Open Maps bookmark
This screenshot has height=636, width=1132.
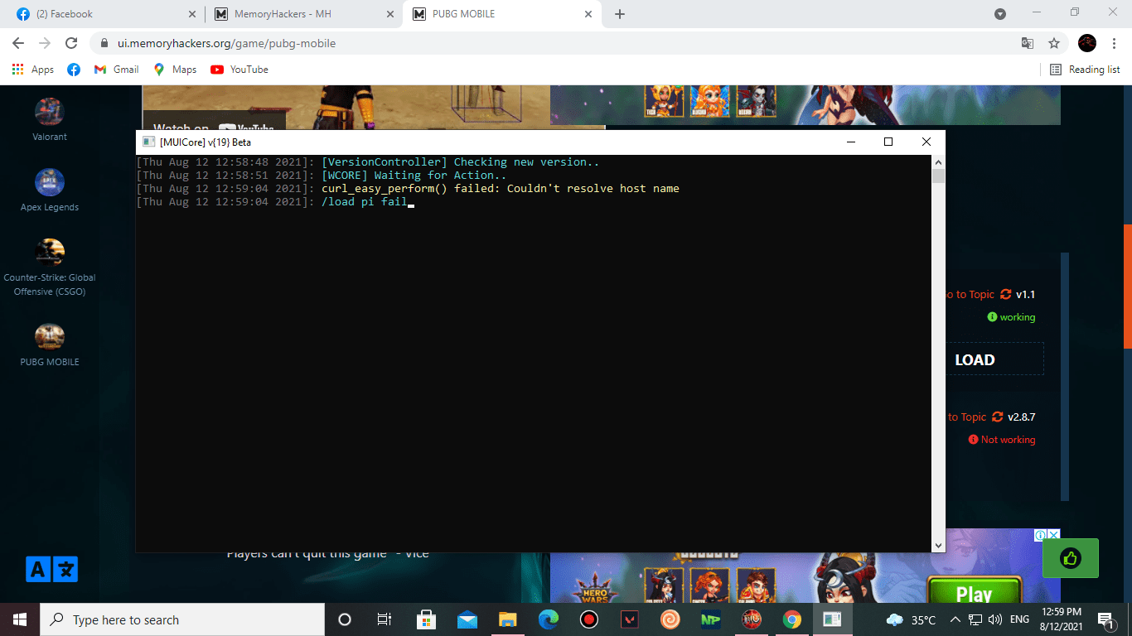175,70
